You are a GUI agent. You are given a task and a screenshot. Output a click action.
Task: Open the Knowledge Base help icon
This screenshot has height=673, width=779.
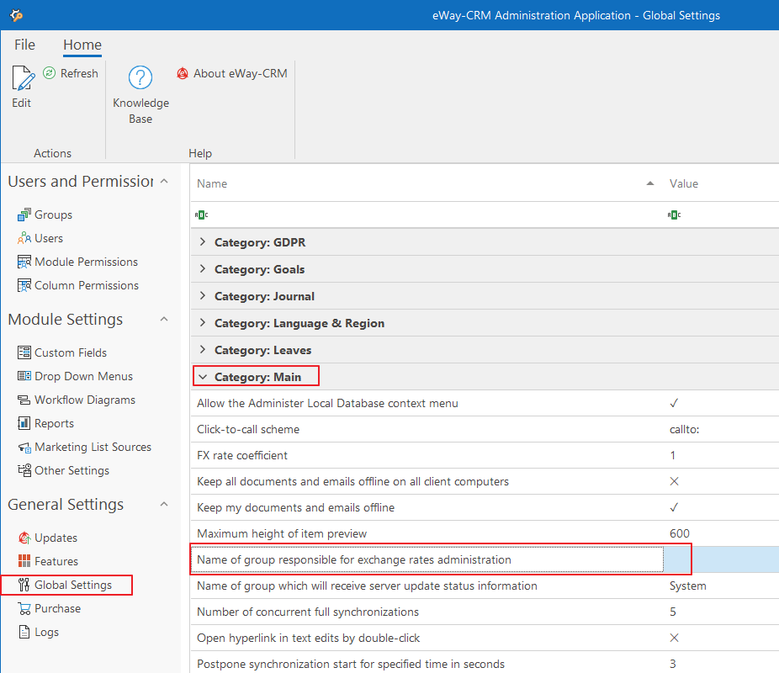[140, 78]
